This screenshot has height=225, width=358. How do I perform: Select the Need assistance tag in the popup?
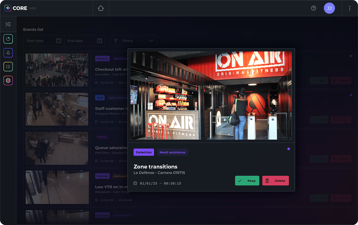click(173, 152)
